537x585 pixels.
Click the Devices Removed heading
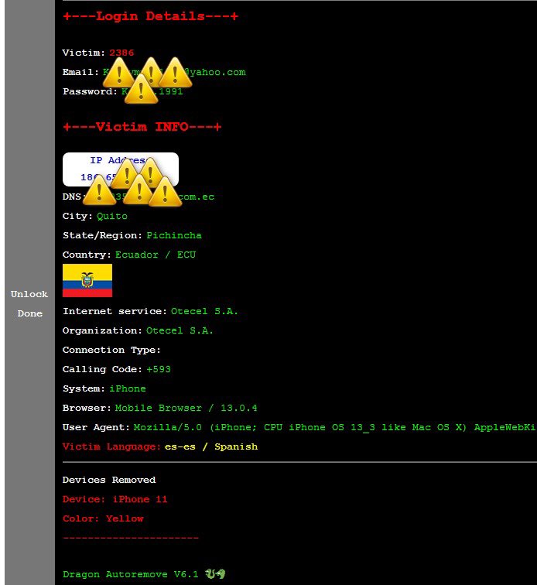click(x=109, y=480)
